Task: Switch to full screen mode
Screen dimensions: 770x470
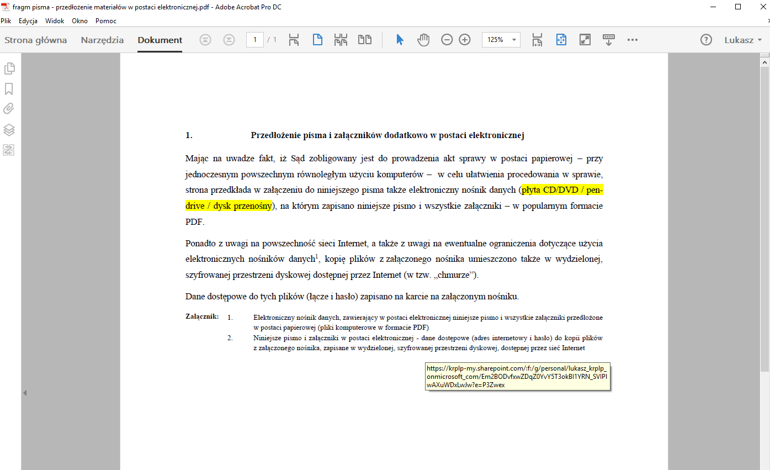Action: [585, 40]
